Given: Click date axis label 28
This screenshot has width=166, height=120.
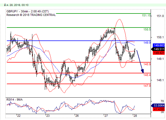Looking at the screenshot, I should (x=135, y=116).
